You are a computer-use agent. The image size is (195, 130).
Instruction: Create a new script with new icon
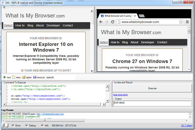pos(14,77)
